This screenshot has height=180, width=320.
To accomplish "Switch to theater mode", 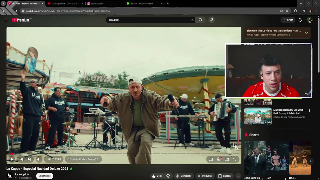I will click(x=227, y=159).
